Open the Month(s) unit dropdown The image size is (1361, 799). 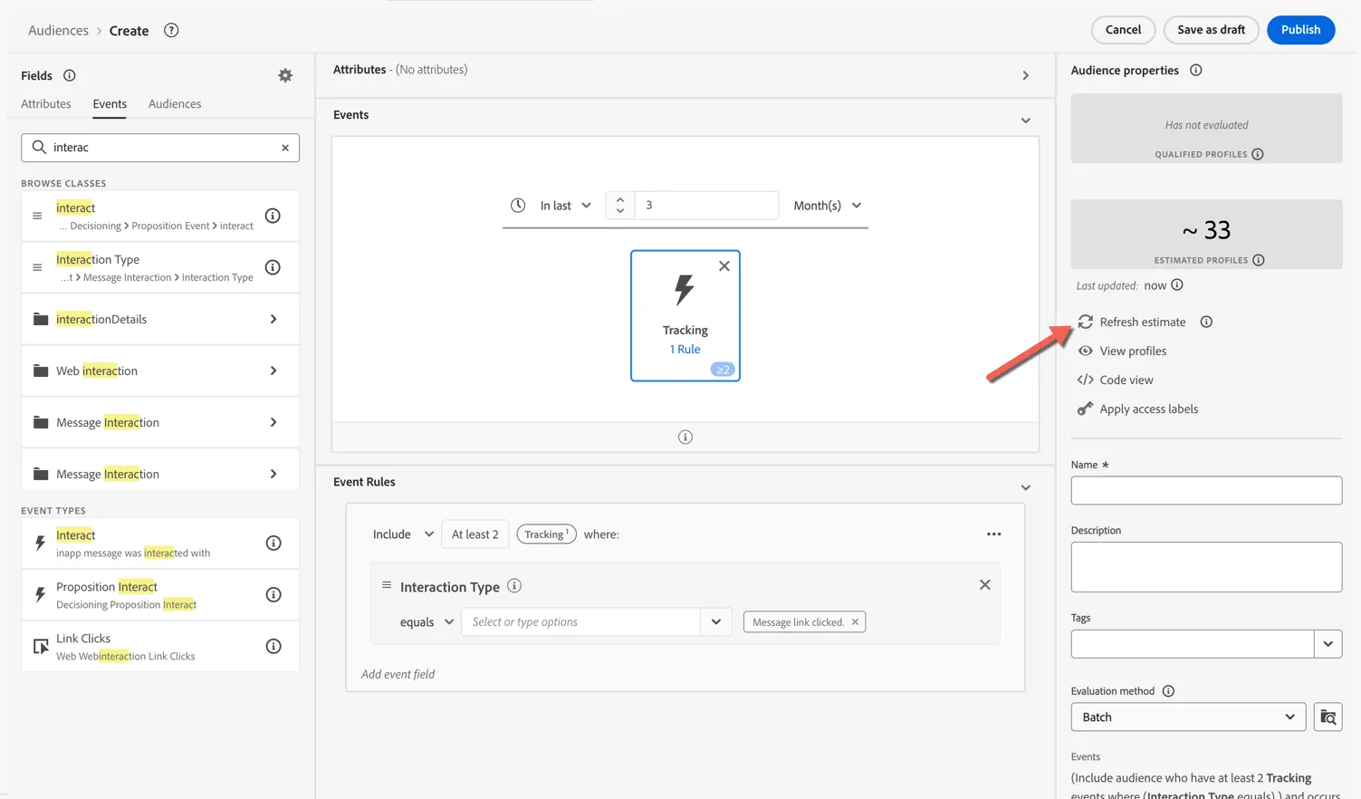827,206
